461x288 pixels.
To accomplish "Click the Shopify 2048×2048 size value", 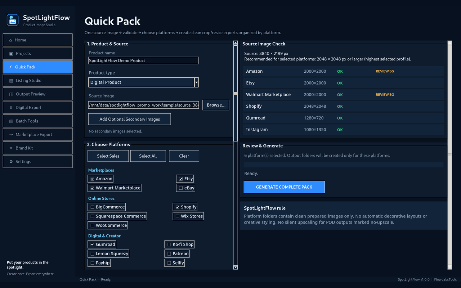I will tap(315, 106).
